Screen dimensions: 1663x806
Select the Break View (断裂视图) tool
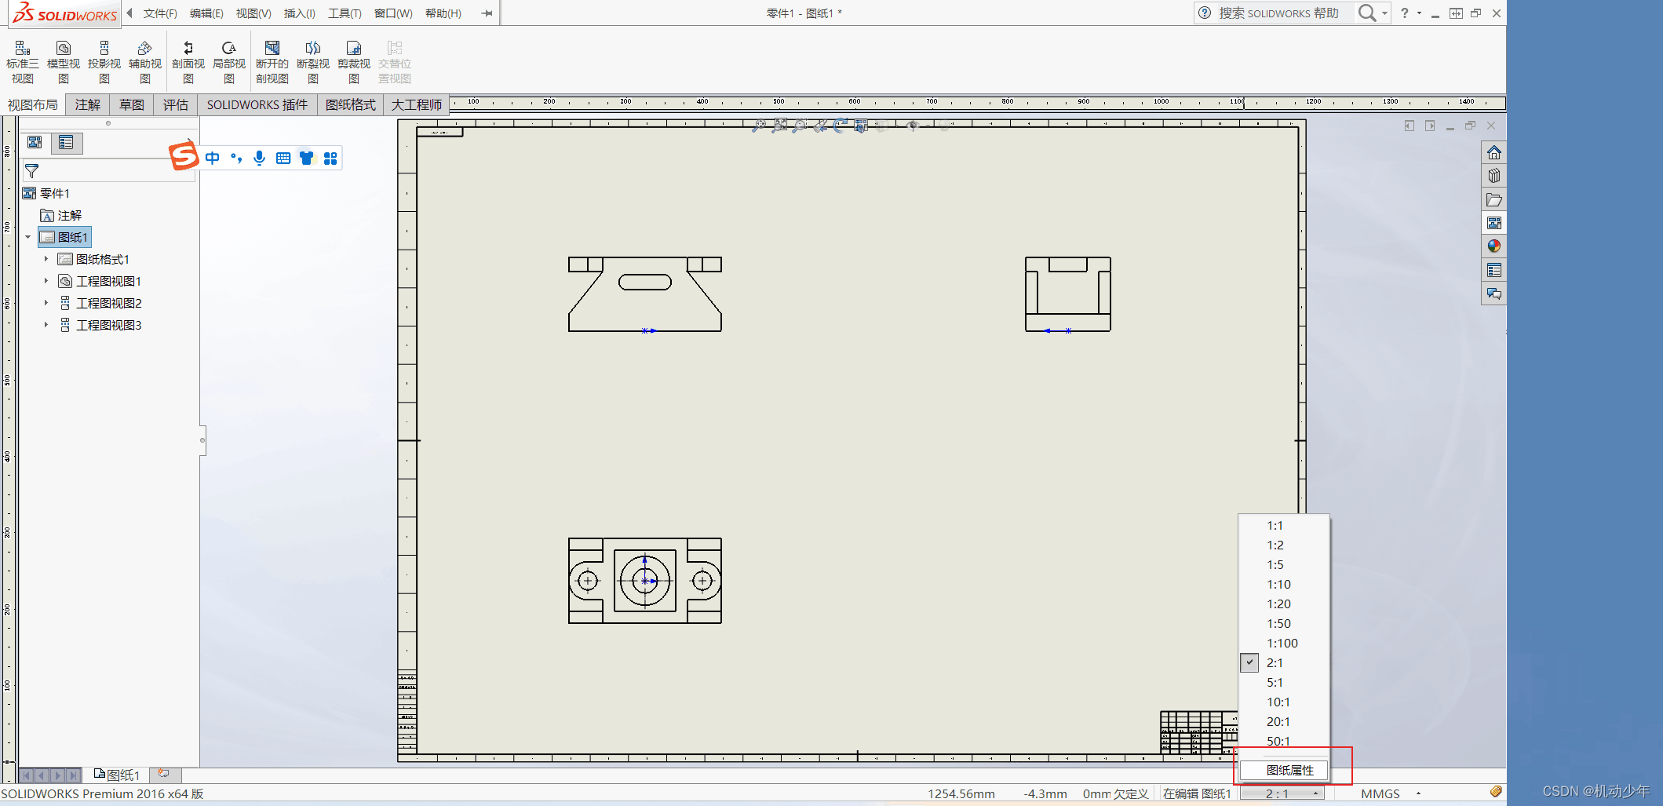point(313,62)
